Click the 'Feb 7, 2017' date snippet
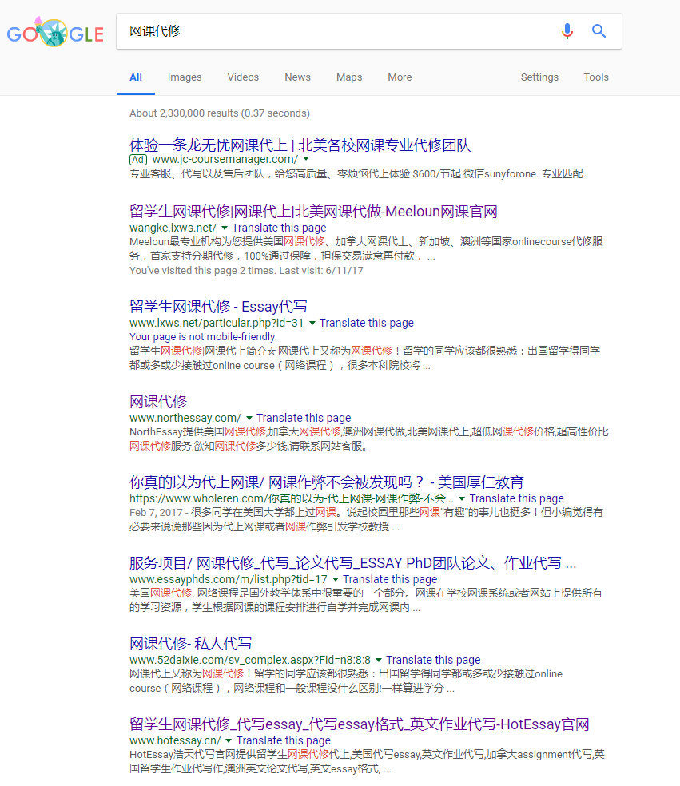This screenshot has height=786, width=680. coord(156,512)
